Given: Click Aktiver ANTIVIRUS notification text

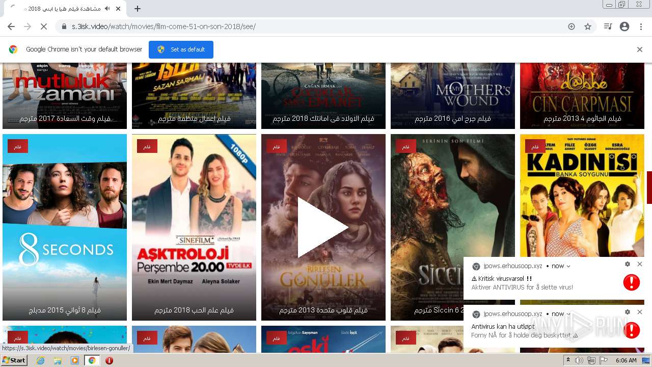Looking at the screenshot, I should 522,287.
